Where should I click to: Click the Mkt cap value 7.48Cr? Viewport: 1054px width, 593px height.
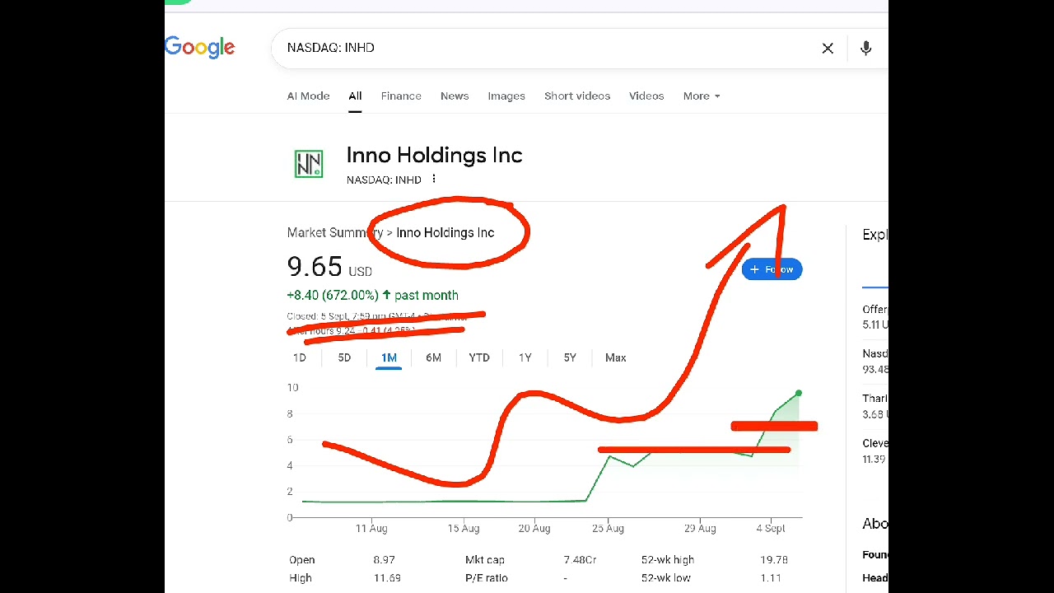[x=580, y=560]
